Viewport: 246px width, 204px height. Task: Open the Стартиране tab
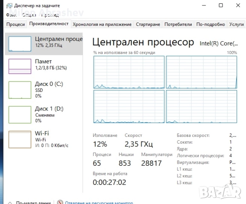[148, 25]
